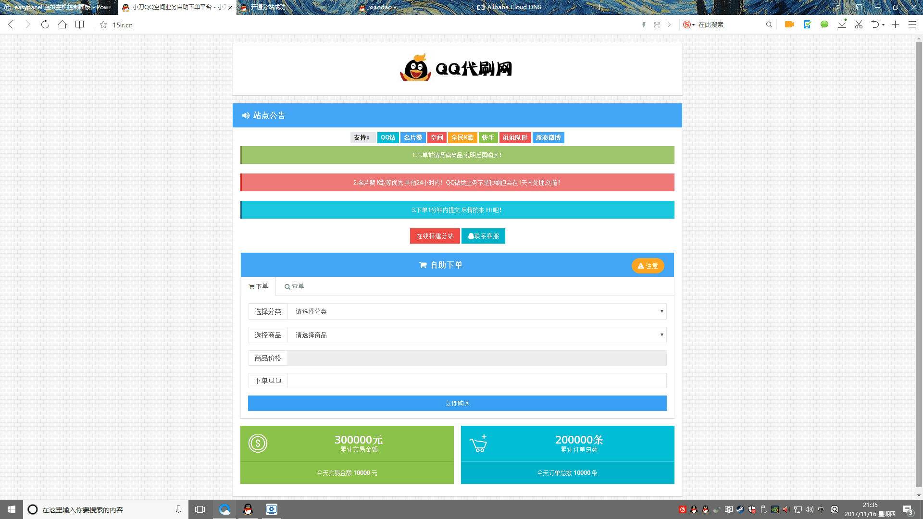Go back with the browser back arrow
Screen dimensions: 923x519
click(11, 25)
